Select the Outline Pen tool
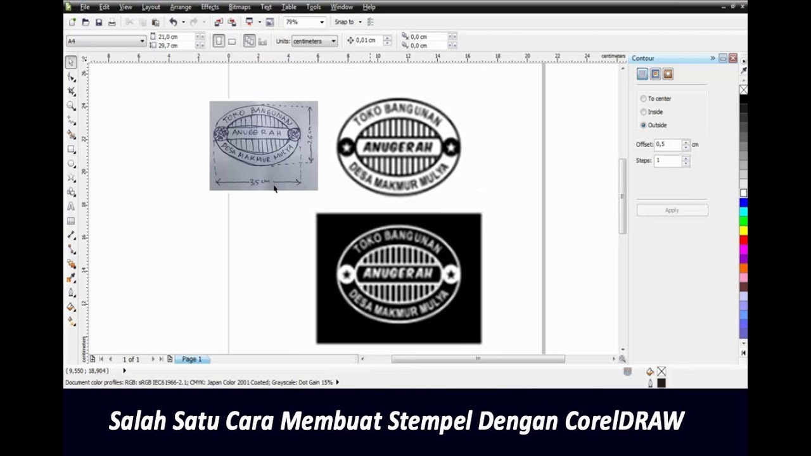 71,293
